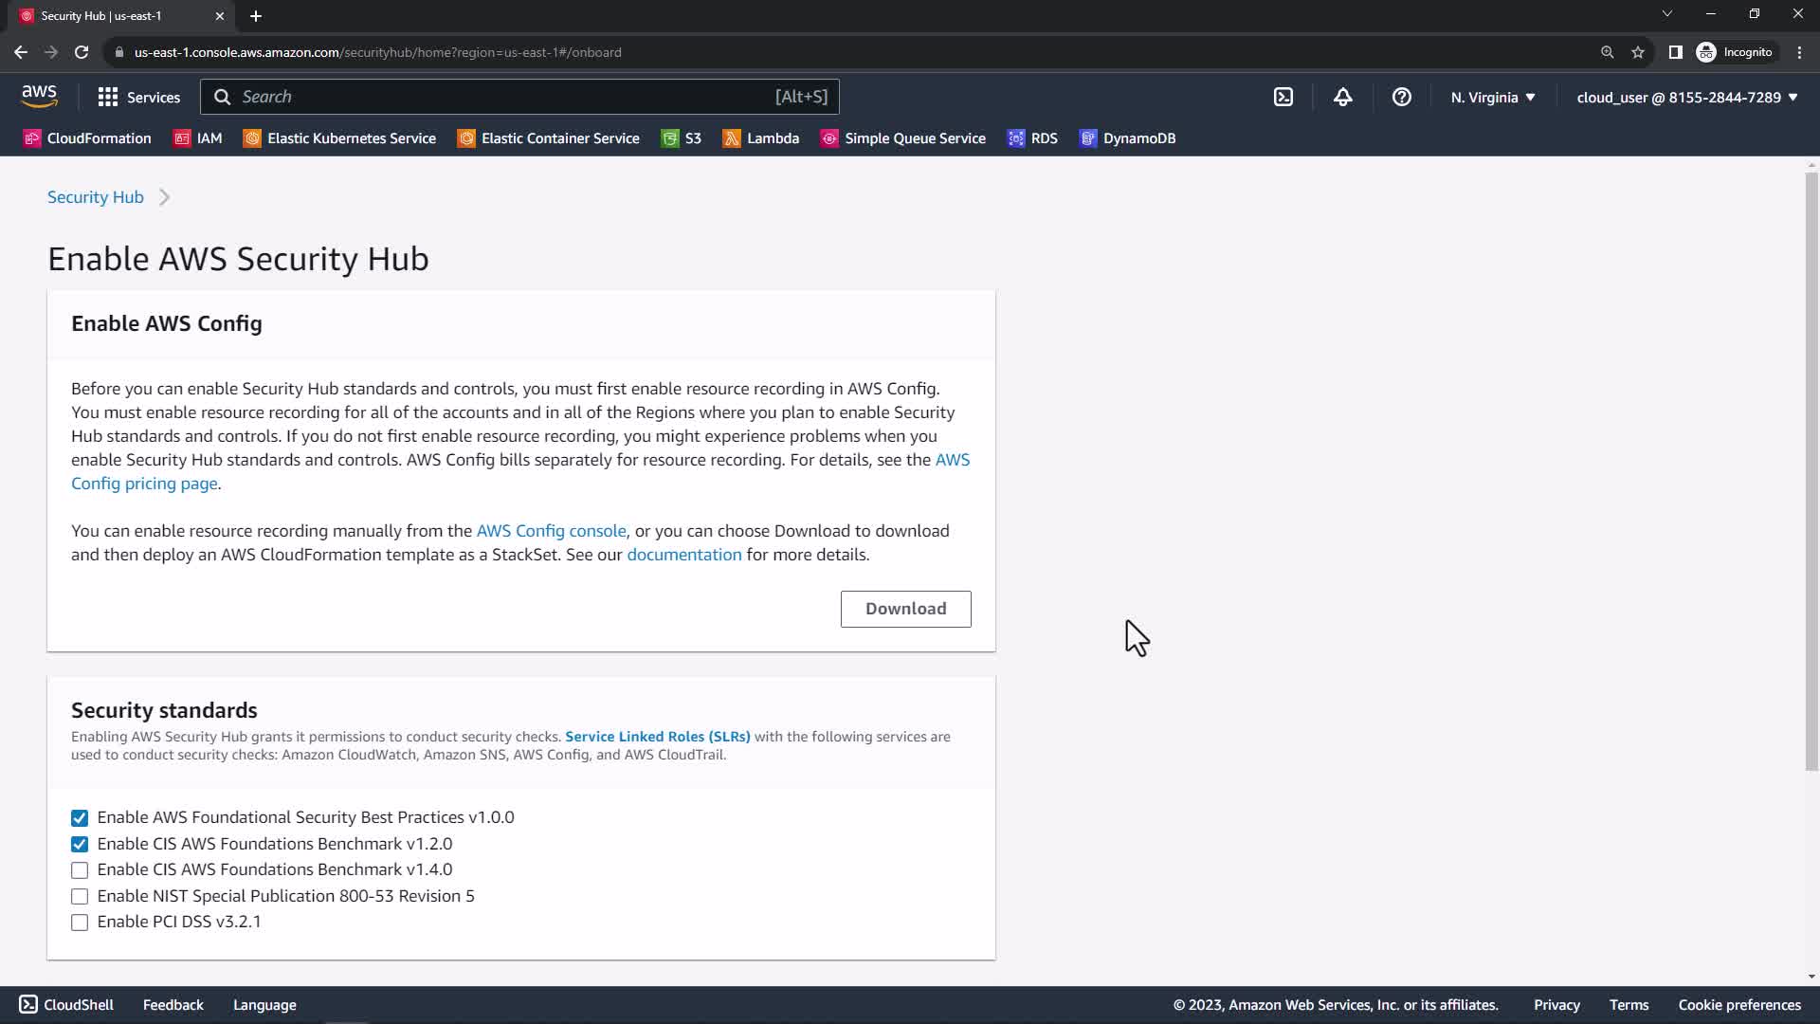
Task: Open CloudShell icon in top navigation bar
Action: [1283, 97]
